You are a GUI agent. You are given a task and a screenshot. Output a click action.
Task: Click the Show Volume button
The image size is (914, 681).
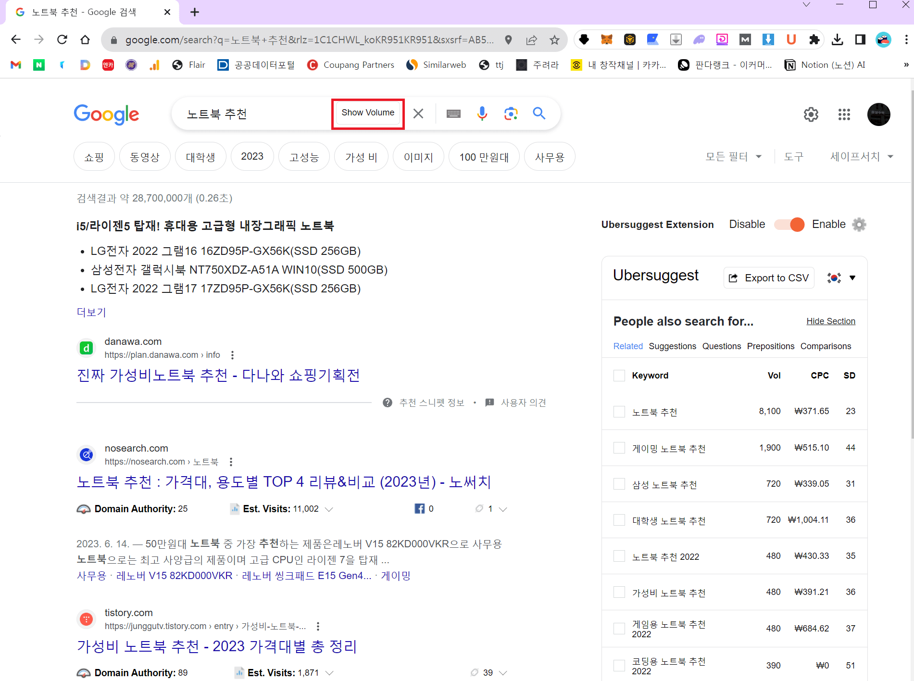(x=368, y=113)
